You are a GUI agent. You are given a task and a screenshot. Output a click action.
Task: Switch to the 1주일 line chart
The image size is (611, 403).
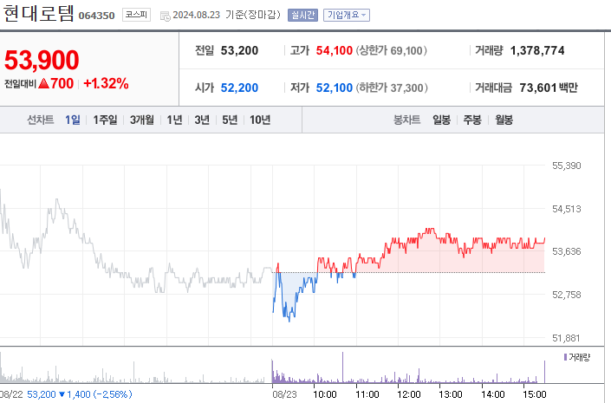coord(105,120)
